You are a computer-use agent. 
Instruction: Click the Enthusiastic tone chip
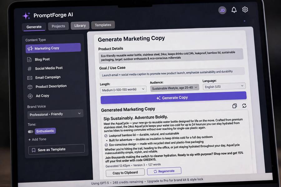[45, 131]
